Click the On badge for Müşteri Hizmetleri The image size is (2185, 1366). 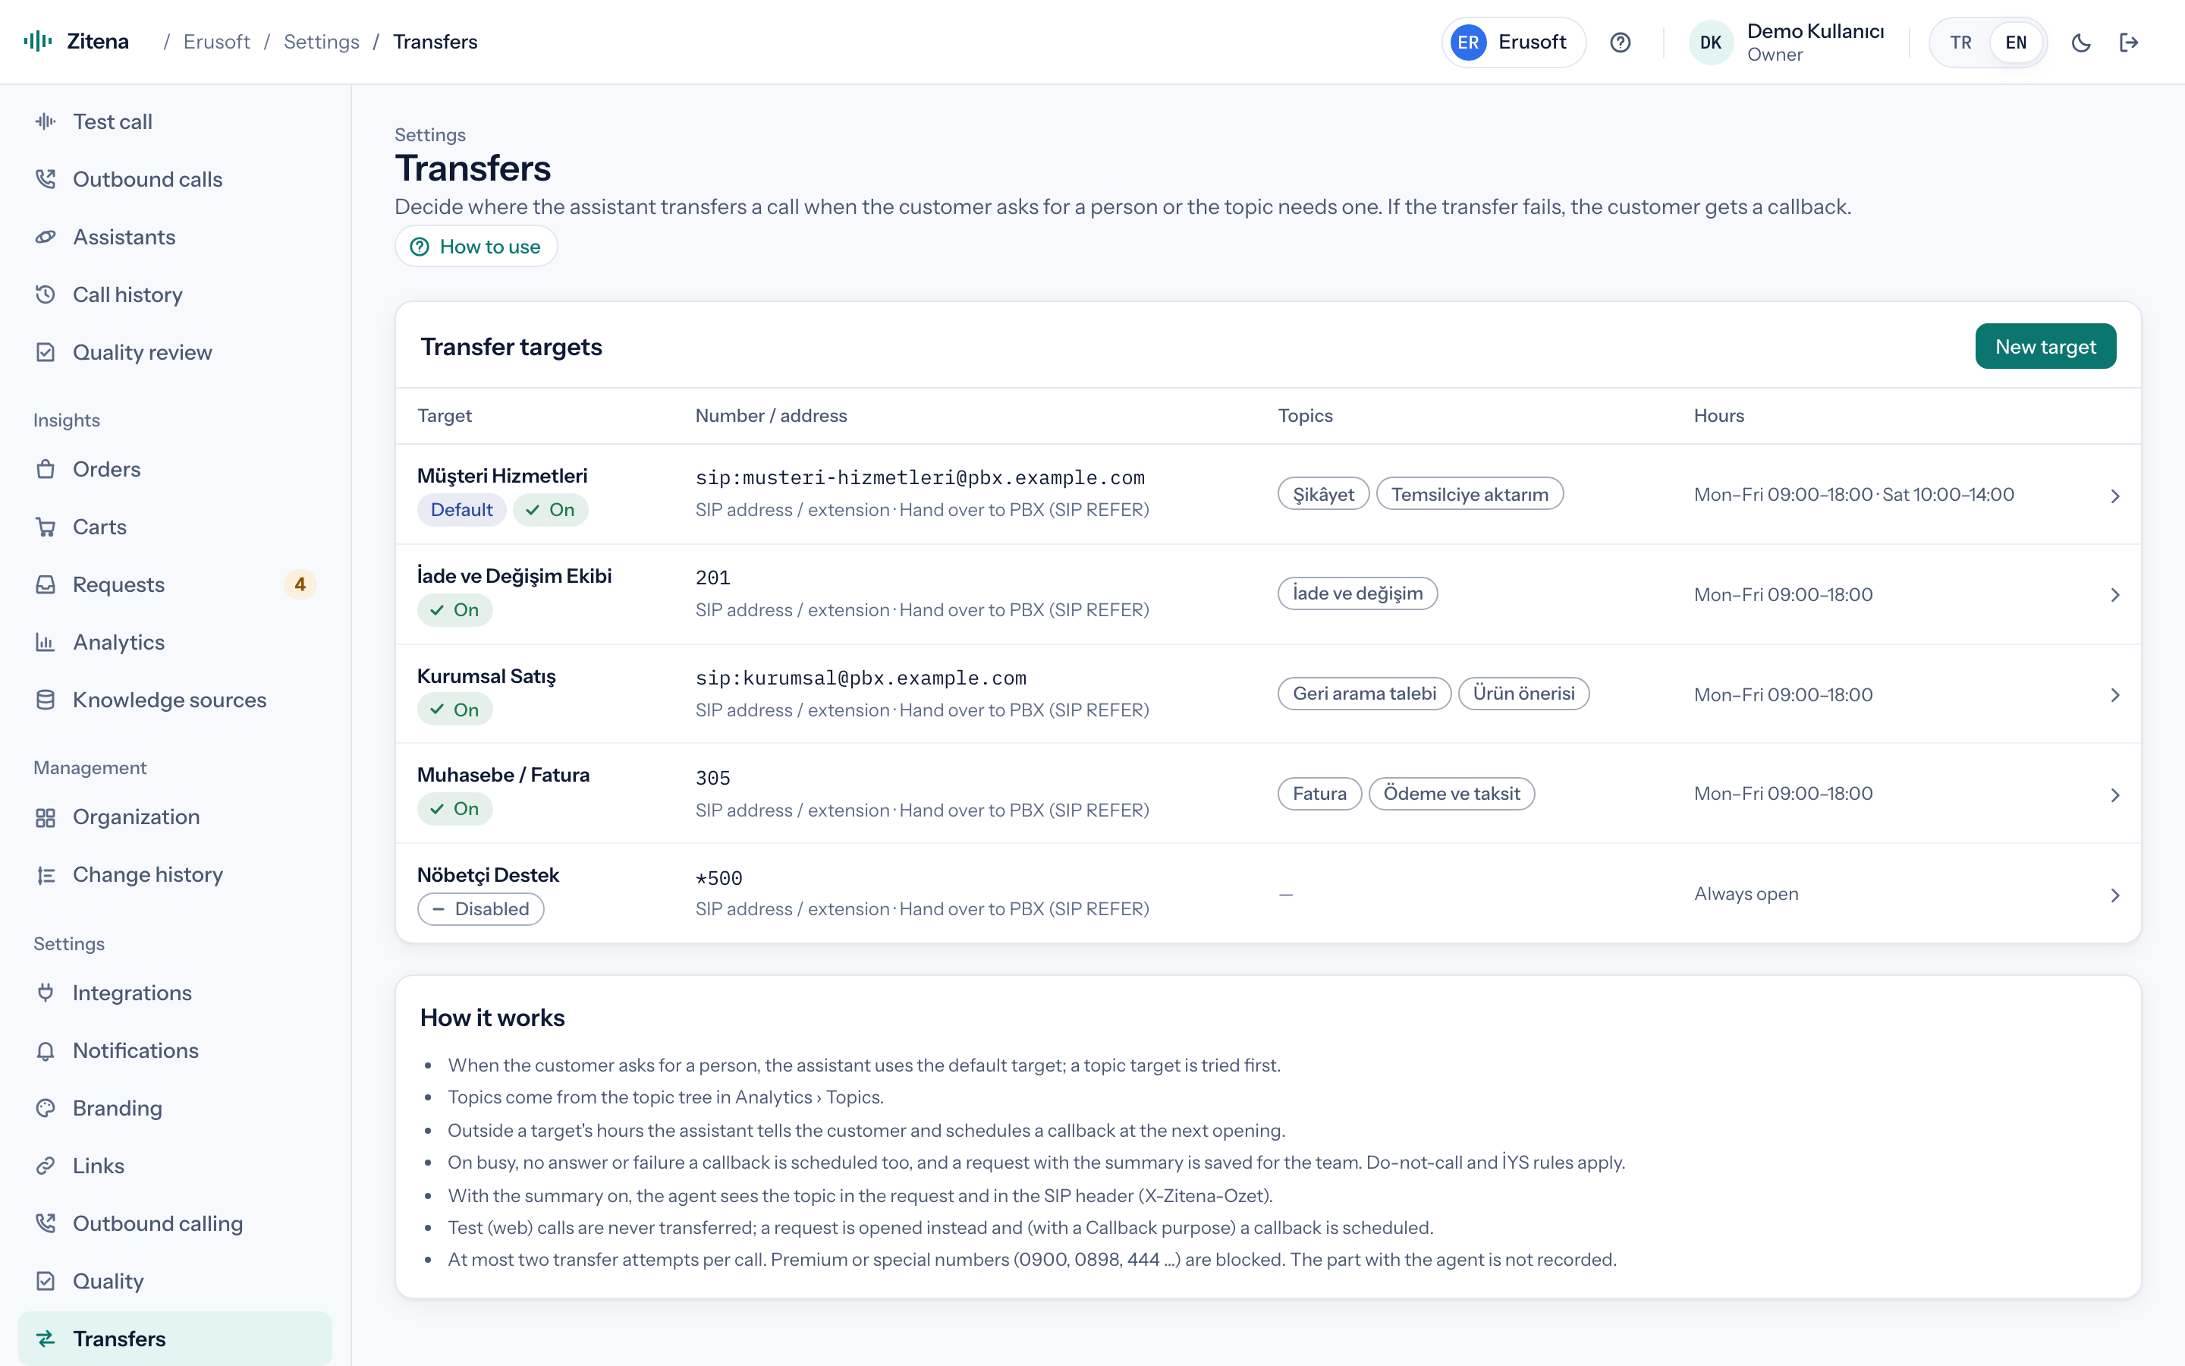pos(550,509)
